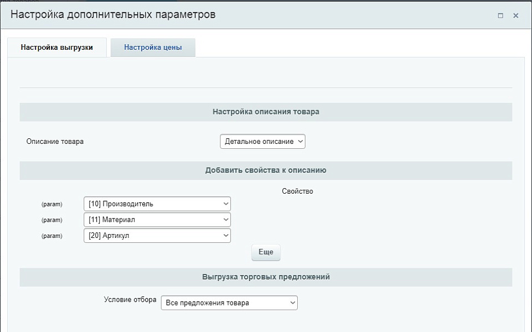This screenshot has width=532, height=332.
Task: Close the settings dialog with the X icon
Action: [516, 15]
